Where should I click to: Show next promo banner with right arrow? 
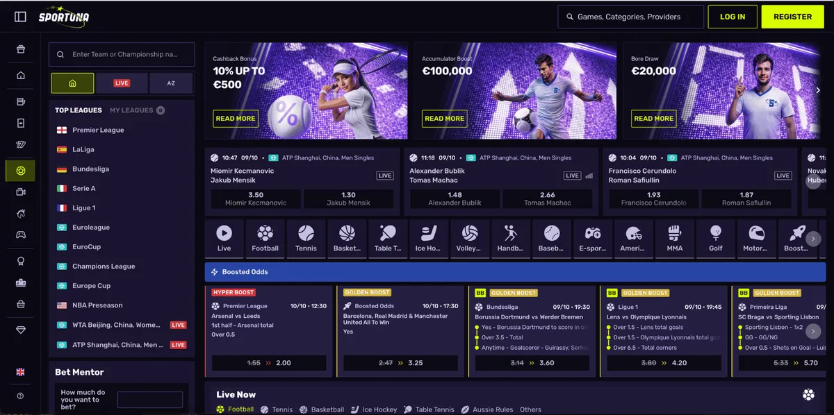tap(818, 90)
